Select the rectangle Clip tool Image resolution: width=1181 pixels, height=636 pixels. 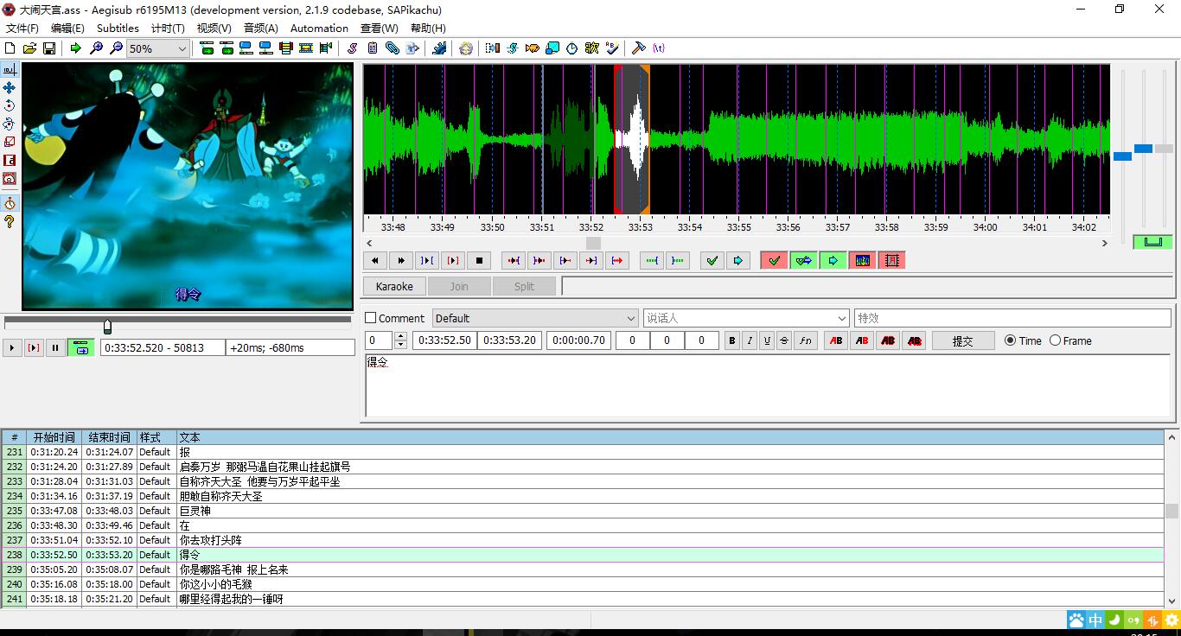click(x=10, y=160)
